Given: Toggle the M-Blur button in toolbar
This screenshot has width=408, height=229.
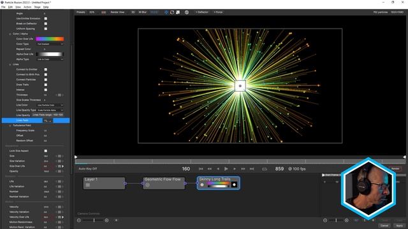Looking at the screenshot, I should click(x=143, y=12).
